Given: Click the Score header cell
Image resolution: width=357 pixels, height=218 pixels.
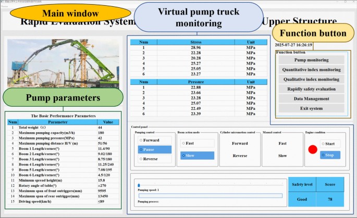Looking at the screenshot, I should (x=330, y=184).
